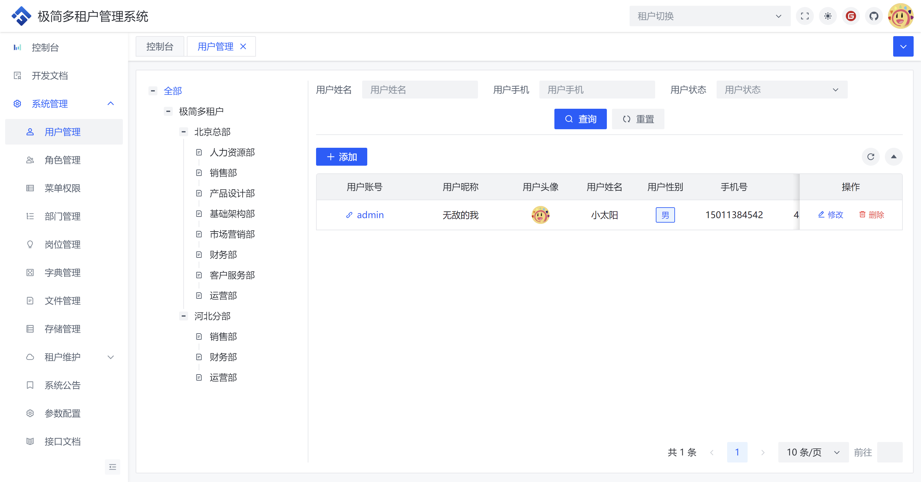921x482 pixels.
Task: Open the 租户切换 dropdown
Action: point(709,16)
